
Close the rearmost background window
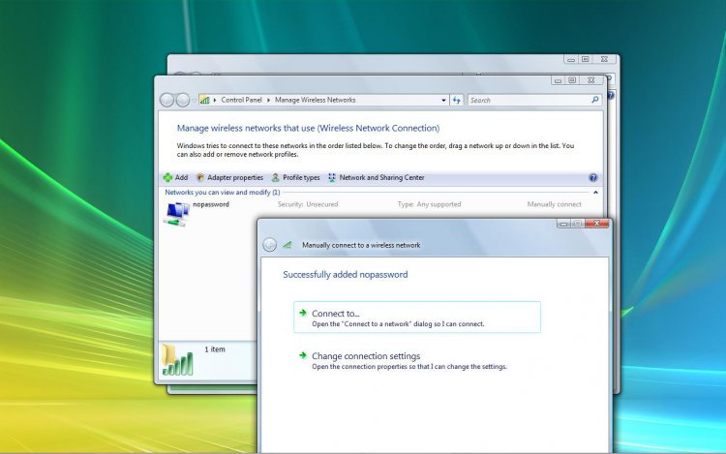(604, 59)
